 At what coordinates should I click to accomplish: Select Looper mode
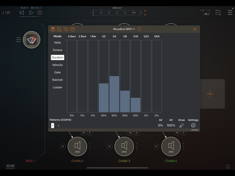57,87
